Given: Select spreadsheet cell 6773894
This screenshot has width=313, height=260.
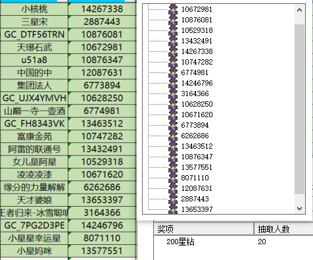Looking at the screenshot, I should (x=102, y=86).
